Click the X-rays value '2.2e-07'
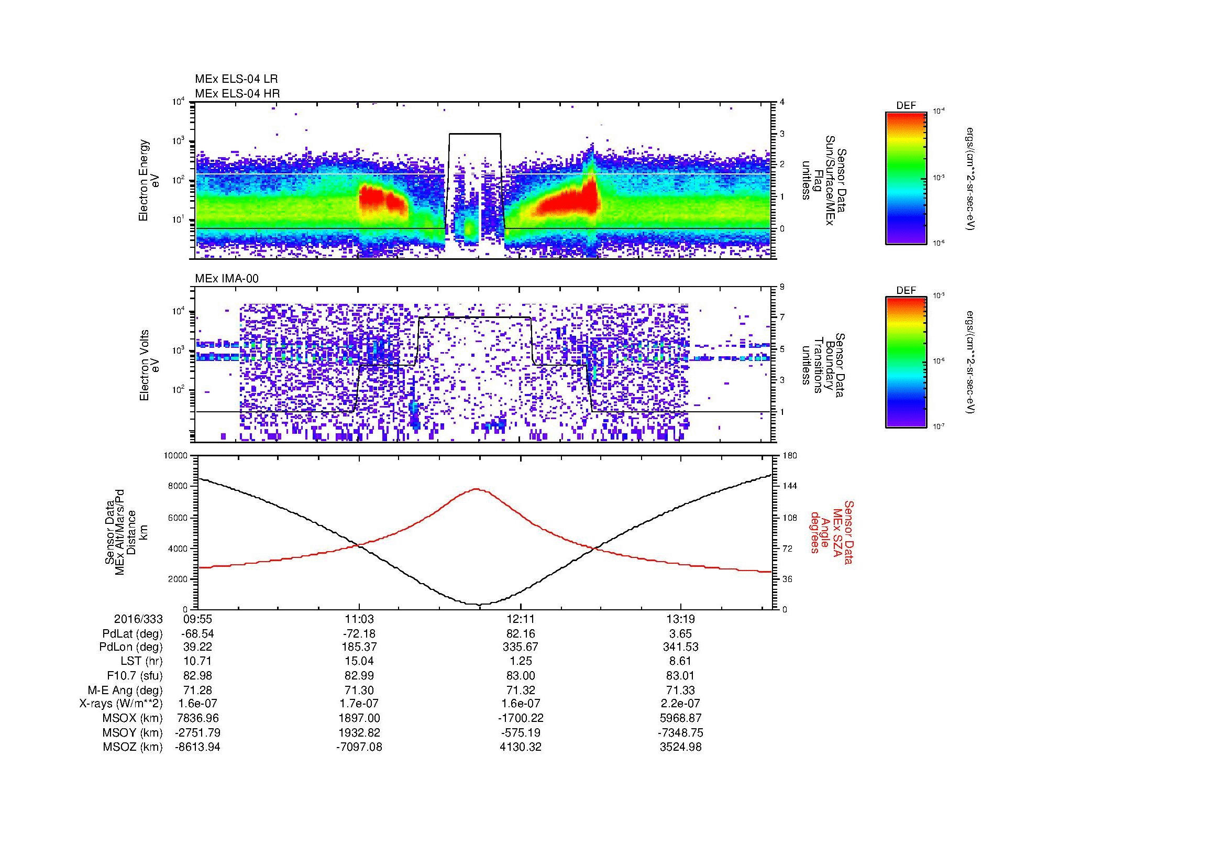 681,704
